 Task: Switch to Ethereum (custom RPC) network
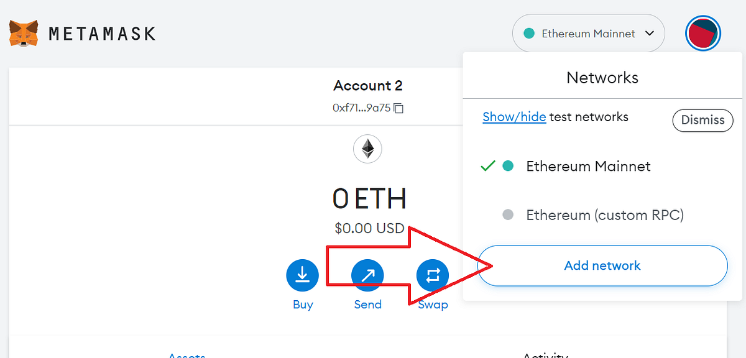pyautogui.click(x=605, y=214)
